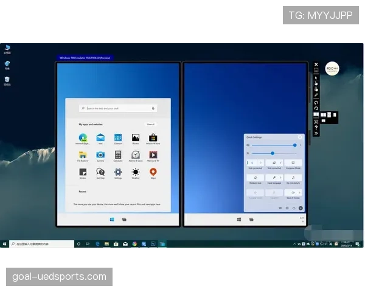Click the microphone icon in launcher search box

coord(153,108)
